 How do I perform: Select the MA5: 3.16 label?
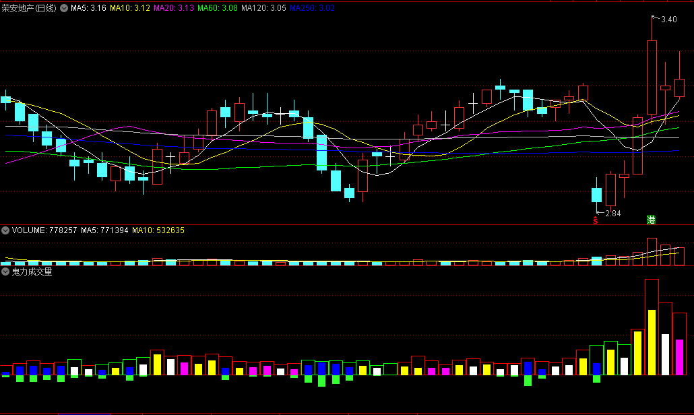coord(88,8)
